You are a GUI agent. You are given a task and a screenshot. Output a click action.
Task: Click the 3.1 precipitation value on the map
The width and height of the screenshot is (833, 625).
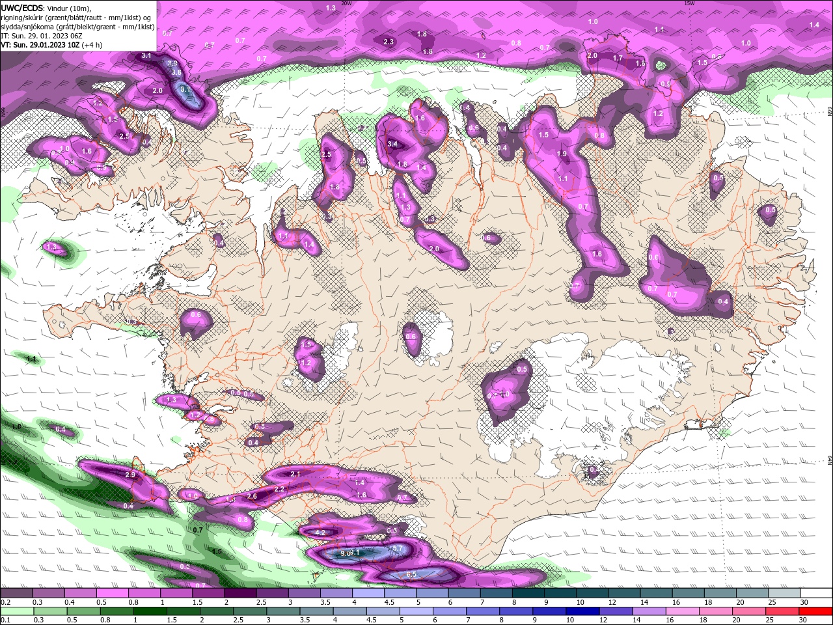point(146,56)
